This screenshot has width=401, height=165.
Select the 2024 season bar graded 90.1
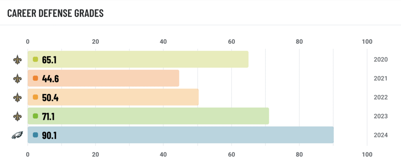[196, 135]
